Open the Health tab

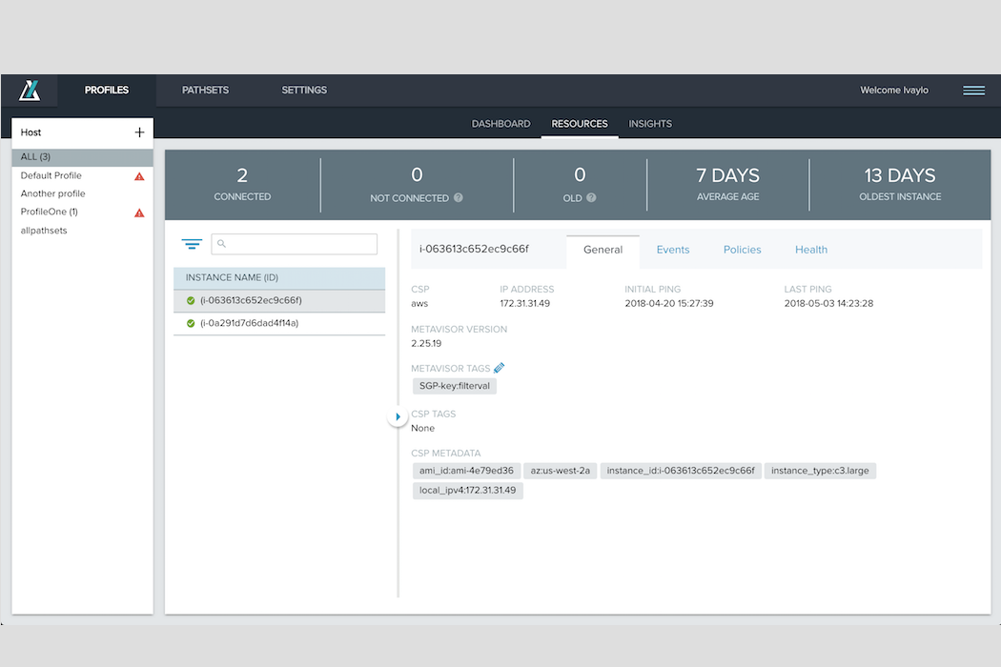(810, 250)
